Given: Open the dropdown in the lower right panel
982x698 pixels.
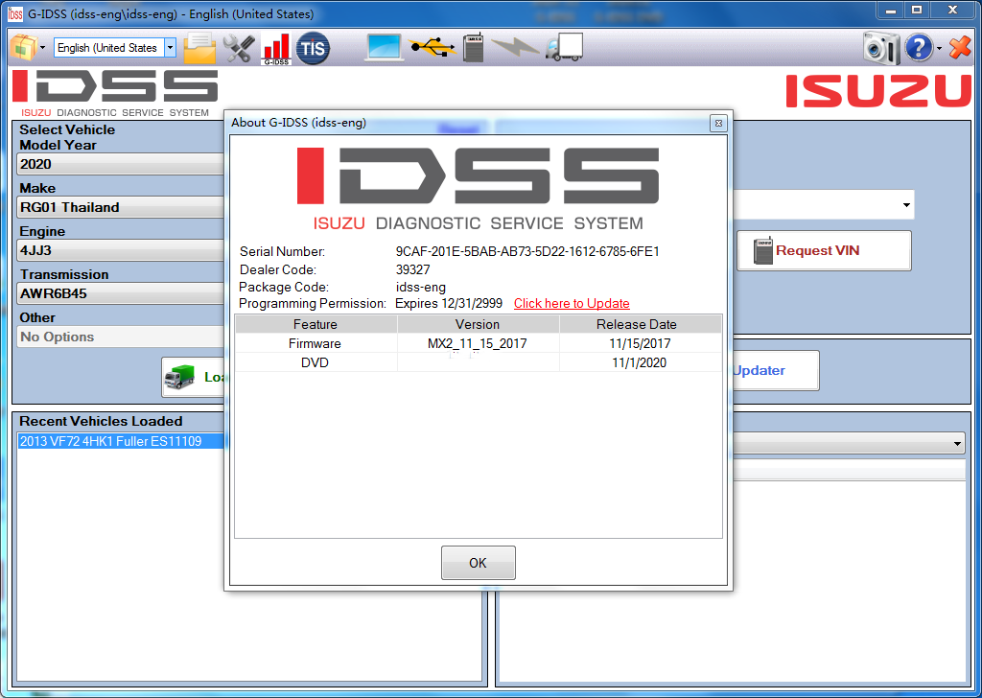Looking at the screenshot, I should tap(957, 443).
